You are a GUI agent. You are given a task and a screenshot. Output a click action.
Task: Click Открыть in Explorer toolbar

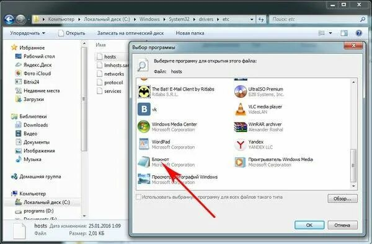tap(72, 33)
